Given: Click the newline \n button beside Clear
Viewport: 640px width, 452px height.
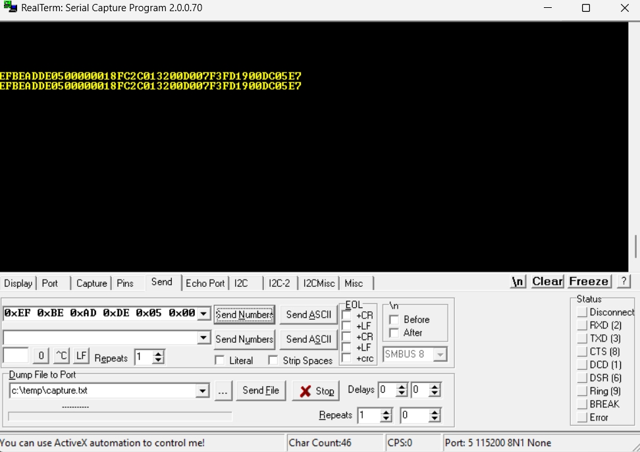Looking at the screenshot, I should tap(518, 282).
